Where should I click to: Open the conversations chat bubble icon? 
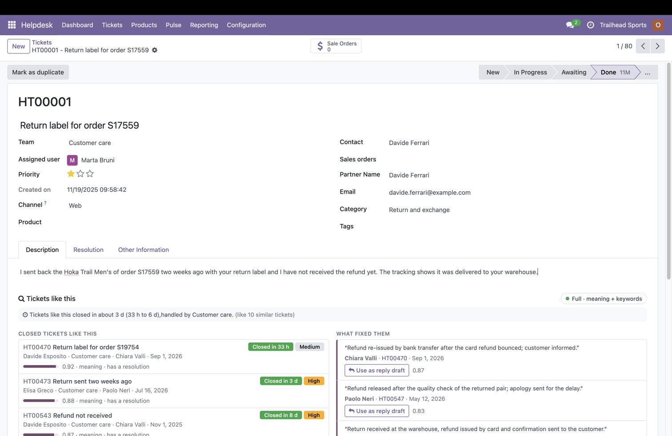(x=570, y=25)
